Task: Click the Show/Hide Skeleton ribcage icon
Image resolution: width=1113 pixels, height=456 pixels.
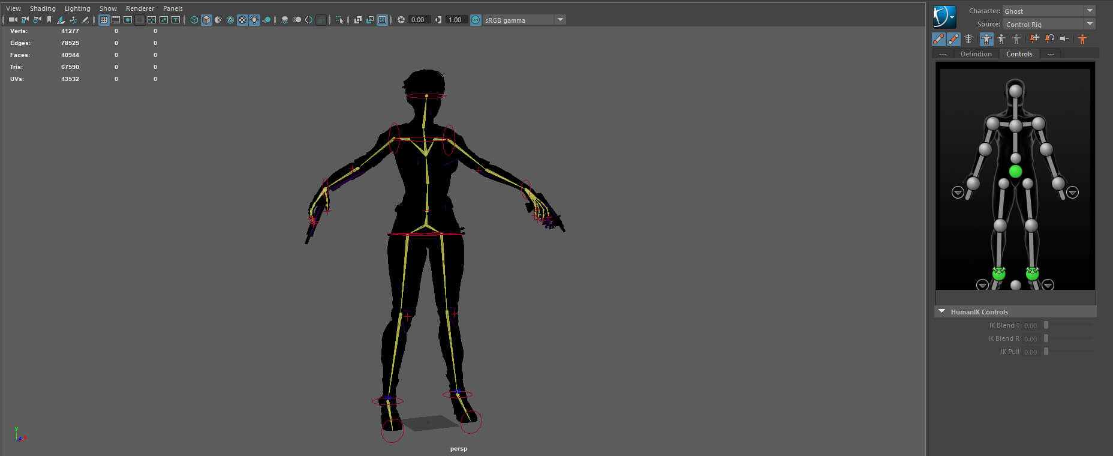Action: 968,39
